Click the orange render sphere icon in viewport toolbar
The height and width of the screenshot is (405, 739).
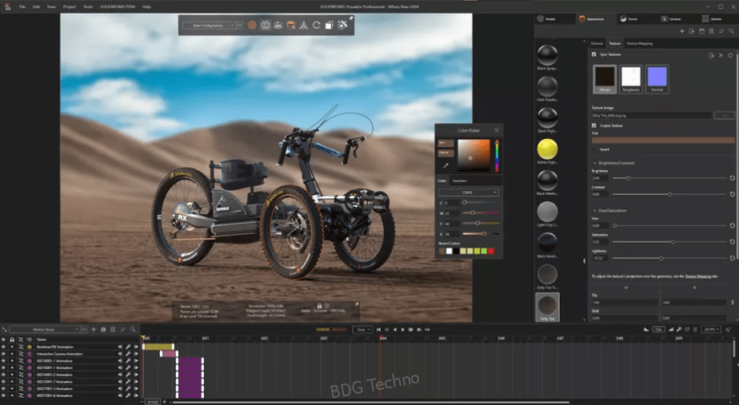pyautogui.click(x=252, y=26)
